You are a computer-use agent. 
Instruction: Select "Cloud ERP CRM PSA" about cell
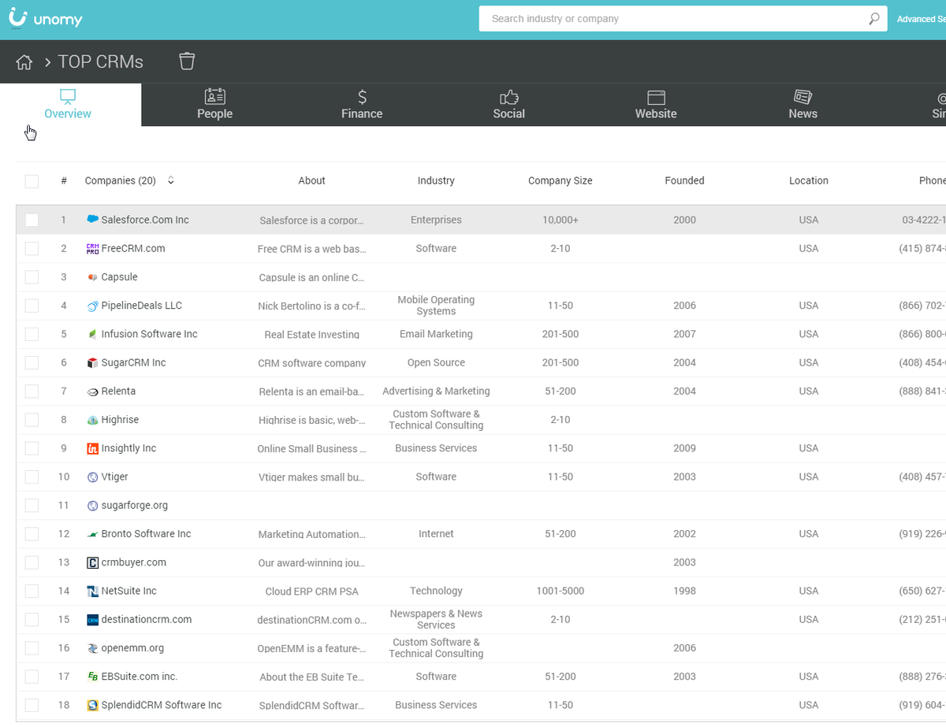312,592
